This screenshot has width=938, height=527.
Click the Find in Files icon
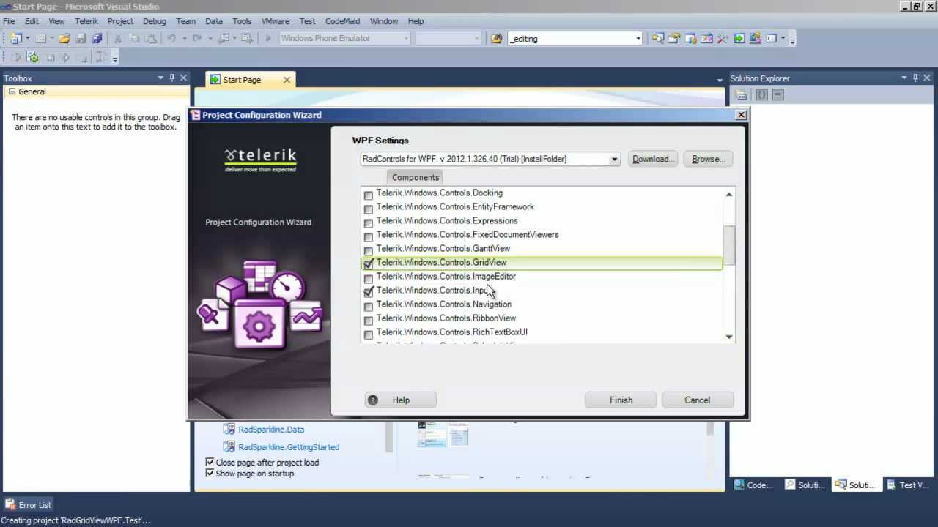[x=496, y=38]
